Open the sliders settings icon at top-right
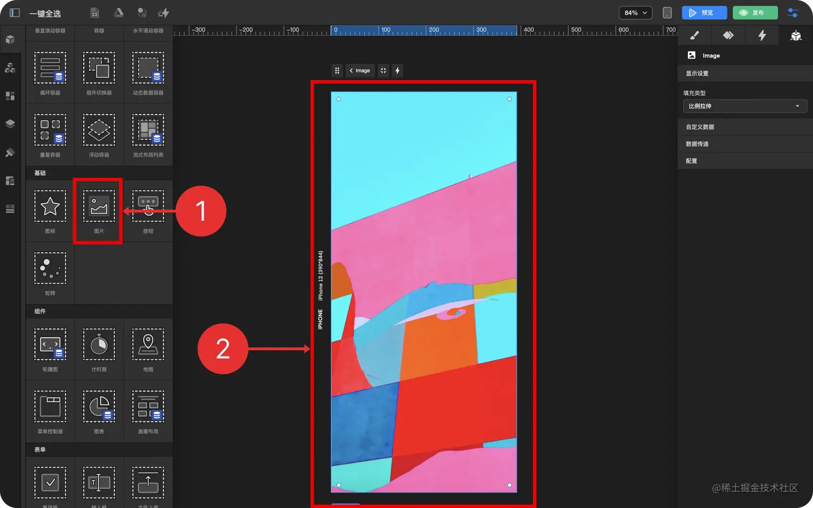 coord(793,12)
